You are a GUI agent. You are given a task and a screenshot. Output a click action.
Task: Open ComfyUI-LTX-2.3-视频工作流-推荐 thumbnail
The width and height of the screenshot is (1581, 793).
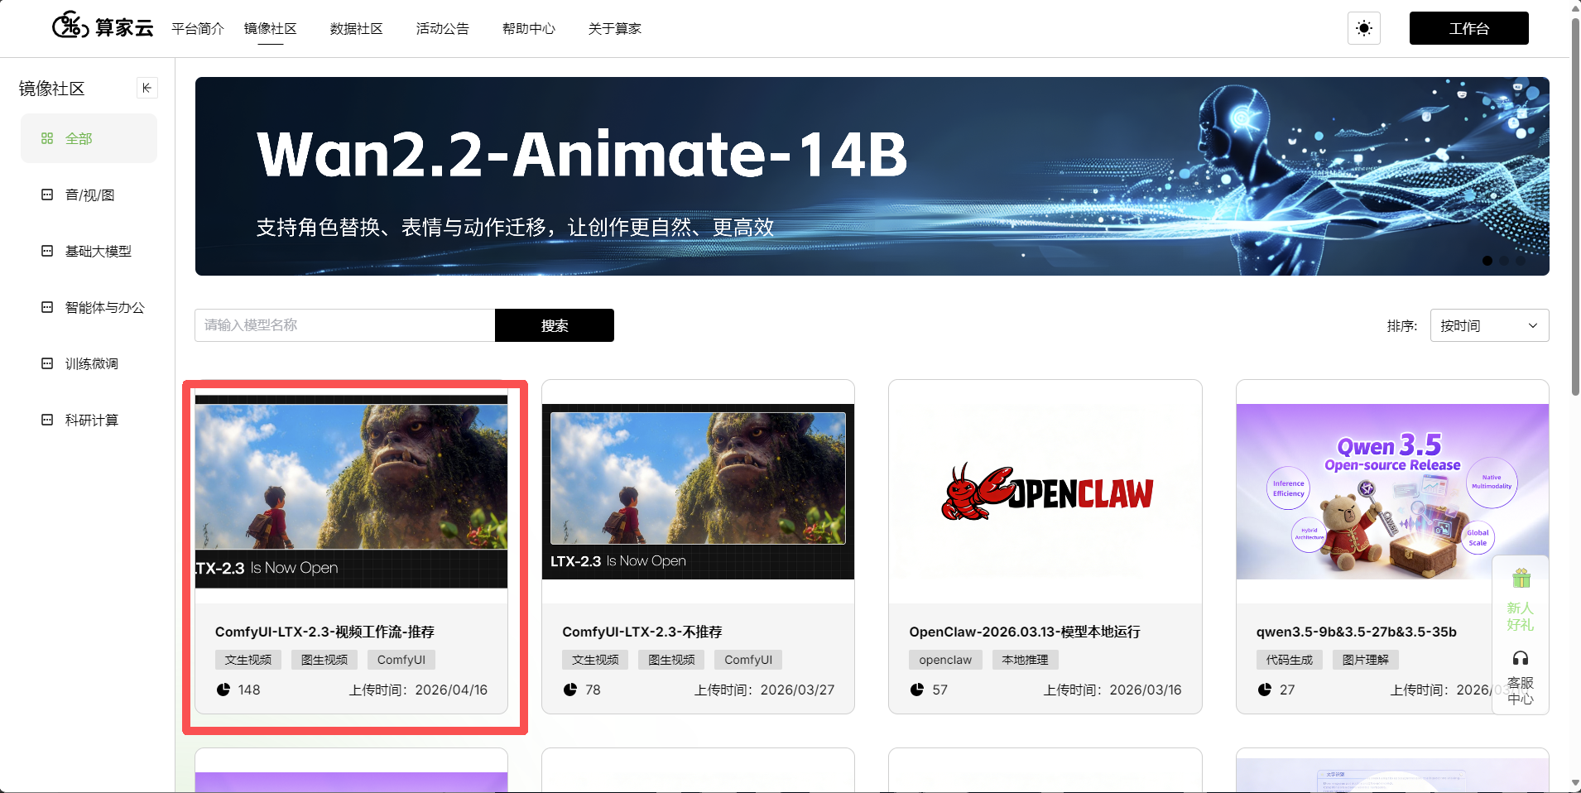pyautogui.click(x=351, y=492)
